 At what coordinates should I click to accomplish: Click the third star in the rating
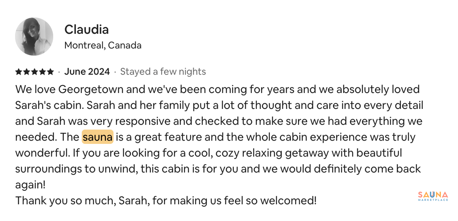click(35, 72)
